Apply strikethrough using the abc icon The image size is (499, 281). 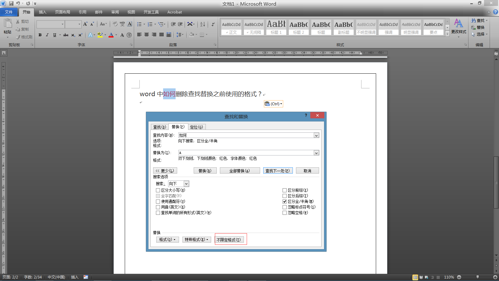pyautogui.click(x=66, y=35)
